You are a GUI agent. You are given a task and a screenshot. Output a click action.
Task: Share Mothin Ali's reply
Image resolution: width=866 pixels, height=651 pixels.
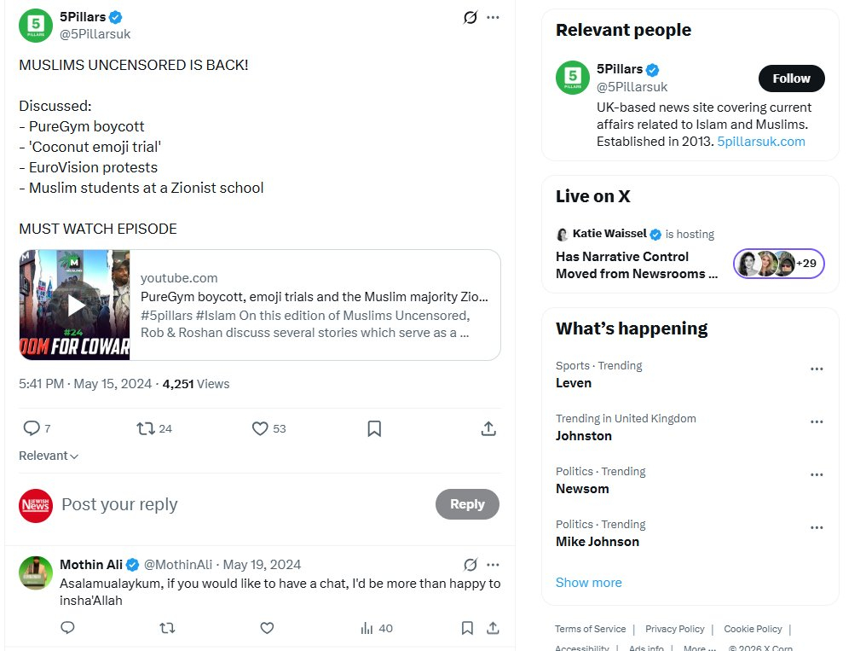(x=493, y=628)
